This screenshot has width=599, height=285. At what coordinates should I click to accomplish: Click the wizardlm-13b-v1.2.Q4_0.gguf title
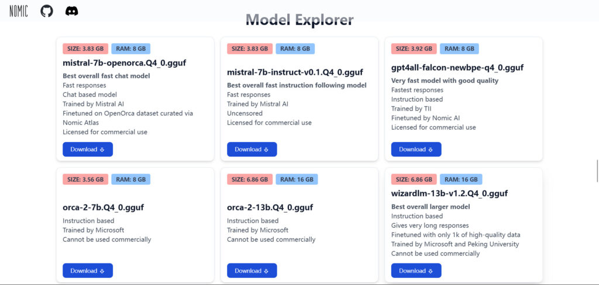click(x=449, y=193)
